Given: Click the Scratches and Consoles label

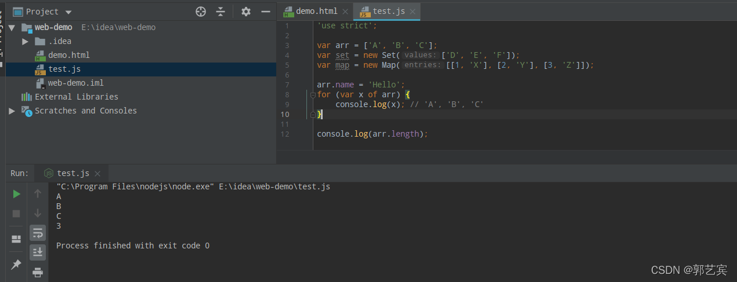Looking at the screenshot, I should [86, 111].
